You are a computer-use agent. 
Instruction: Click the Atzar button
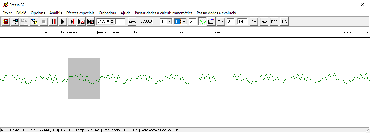tap(132, 22)
